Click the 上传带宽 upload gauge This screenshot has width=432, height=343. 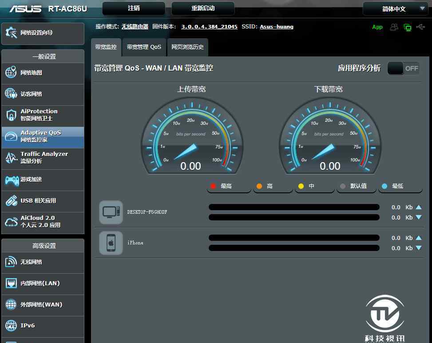pos(192,136)
